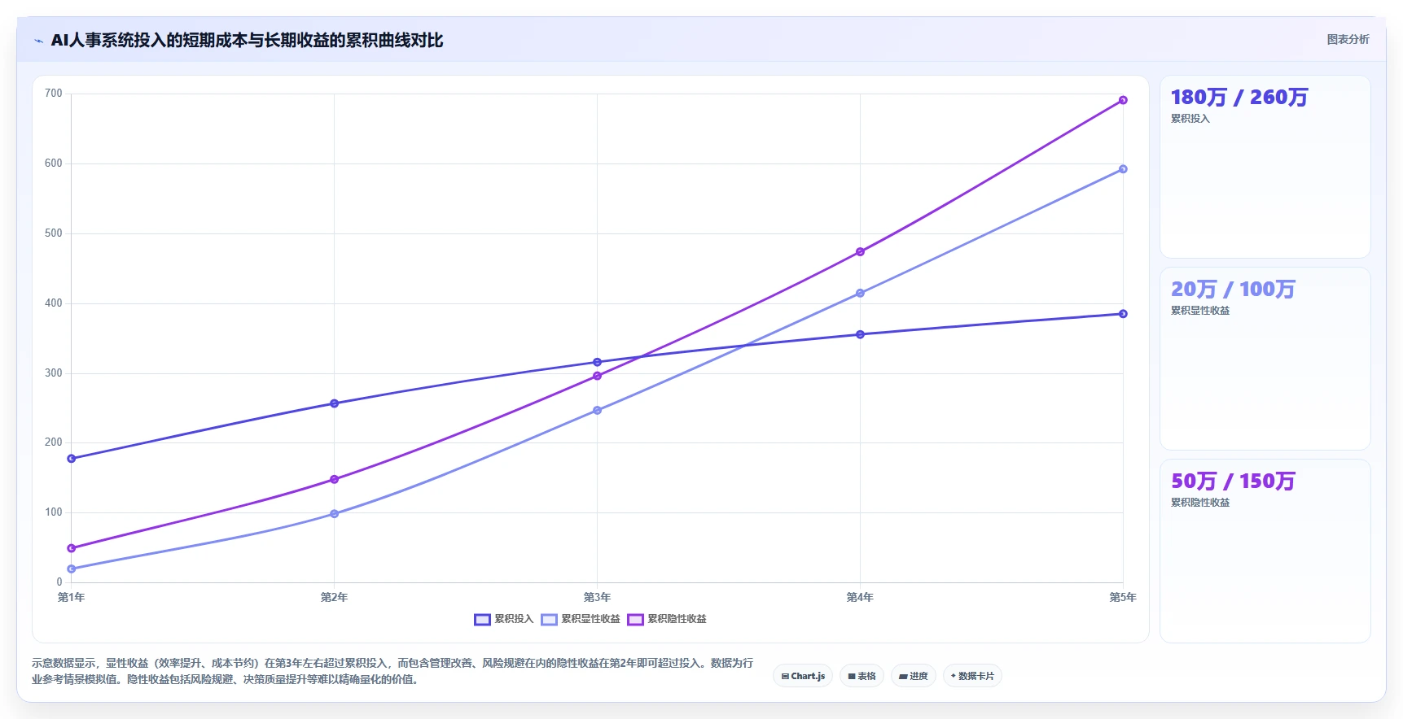Select the 累积投入 data point at 第5年
This screenshot has width=1403, height=719.
pos(1123,314)
